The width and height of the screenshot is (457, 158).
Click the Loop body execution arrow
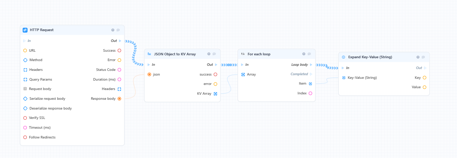(311, 65)
